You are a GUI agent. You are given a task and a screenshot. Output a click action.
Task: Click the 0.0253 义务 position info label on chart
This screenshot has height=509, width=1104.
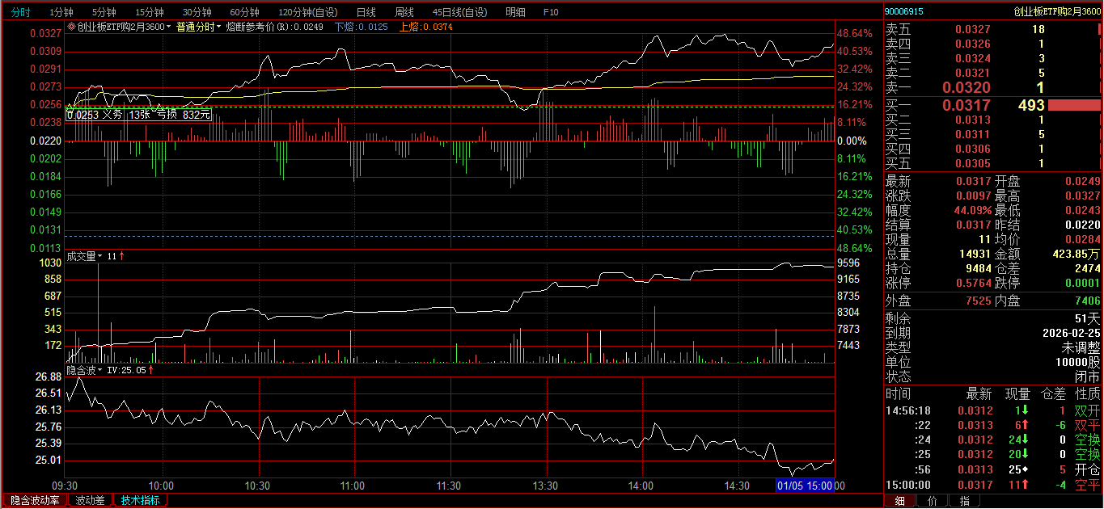coord(139,115)
